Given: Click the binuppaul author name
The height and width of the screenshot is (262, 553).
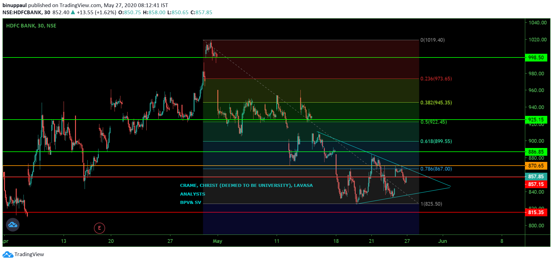Looking at the screenshot, I should tap(15, 5).
